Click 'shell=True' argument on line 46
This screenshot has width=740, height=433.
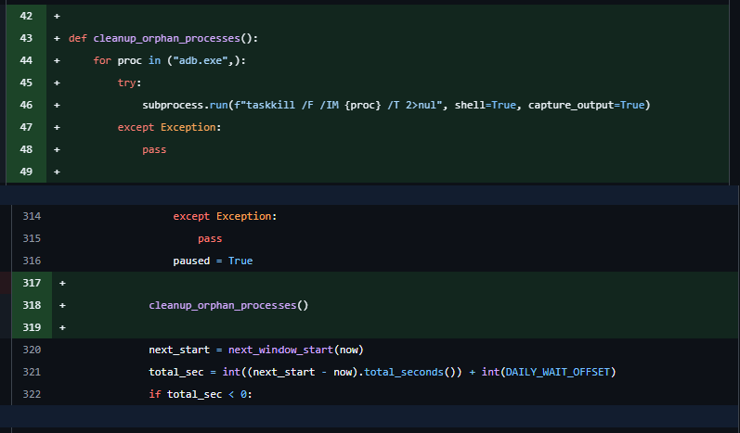486,105
